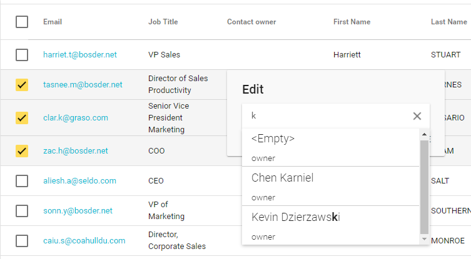Pick Kevin Dzierzawski from owner list
Viewport: 471px width, 259px height.
(x=331, y=225)
